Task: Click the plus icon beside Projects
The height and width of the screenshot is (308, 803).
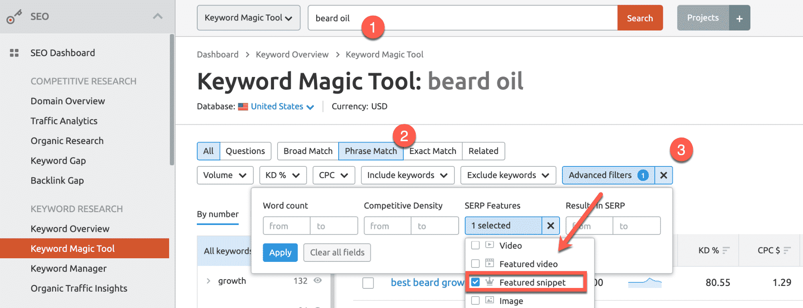Action: click(x=739, y=18)
